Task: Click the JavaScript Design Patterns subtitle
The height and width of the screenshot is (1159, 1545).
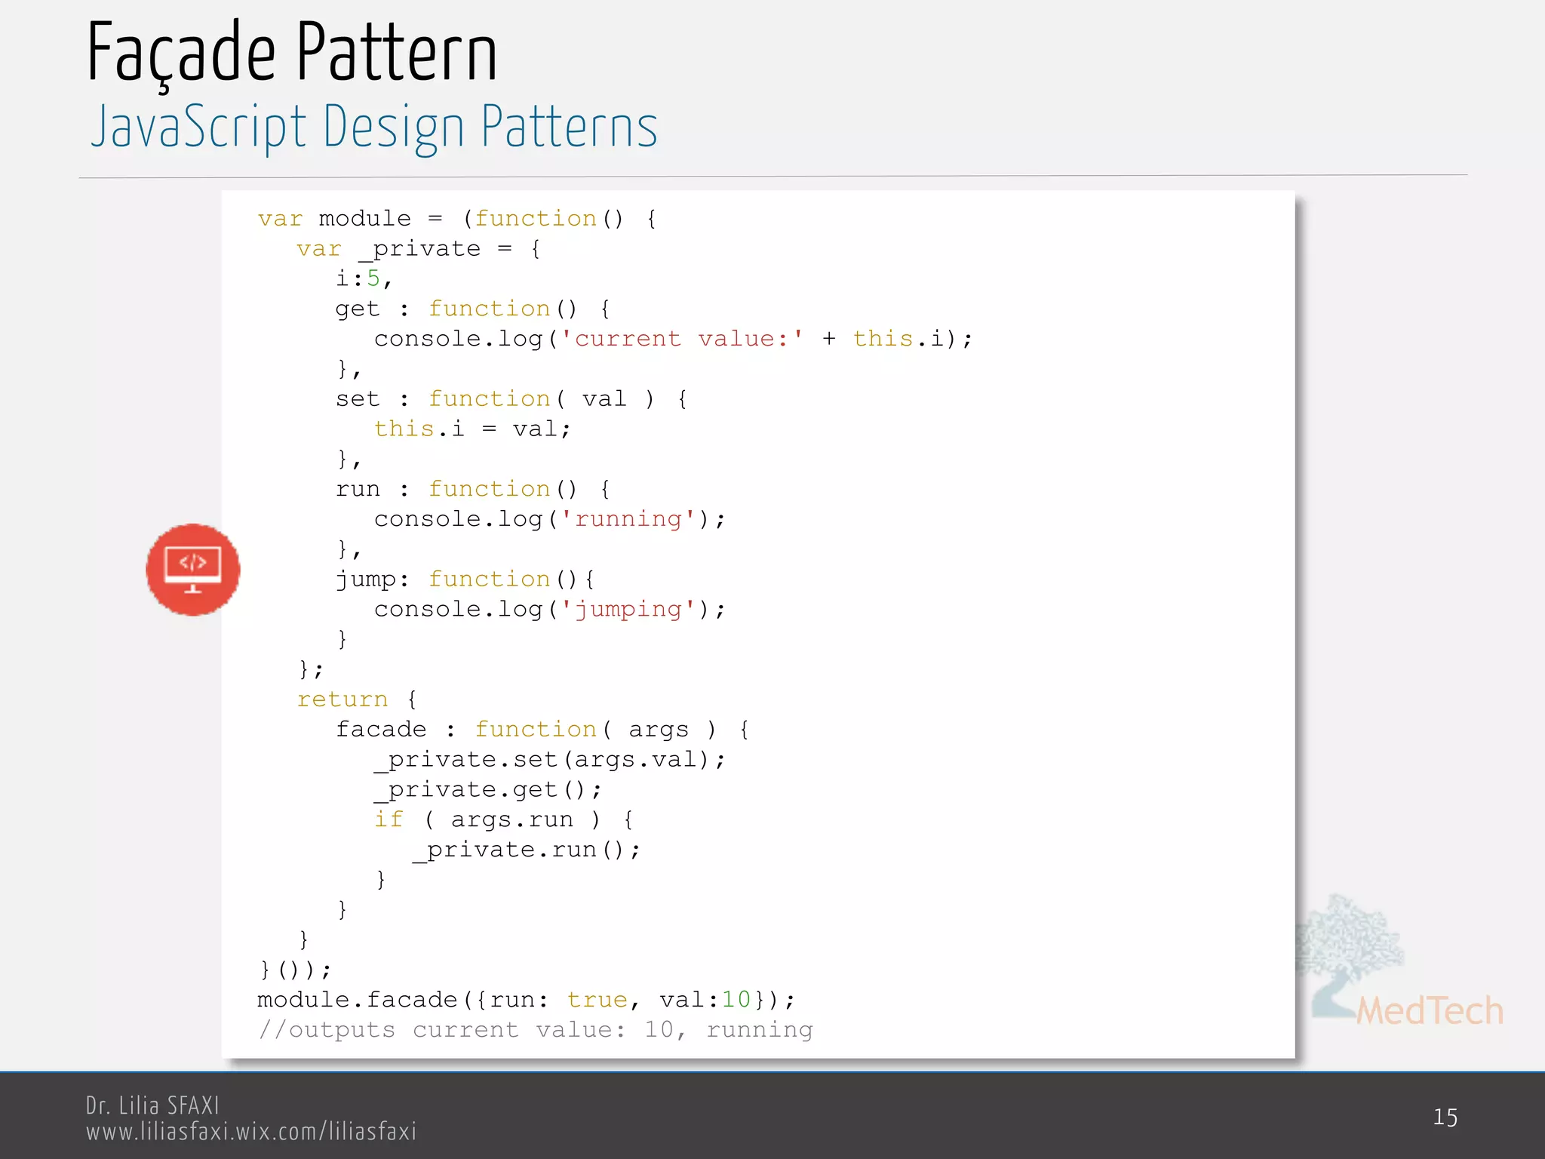Action: 374,127
